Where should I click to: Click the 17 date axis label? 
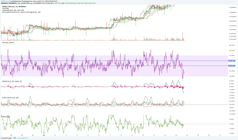[x=220, y=135]
